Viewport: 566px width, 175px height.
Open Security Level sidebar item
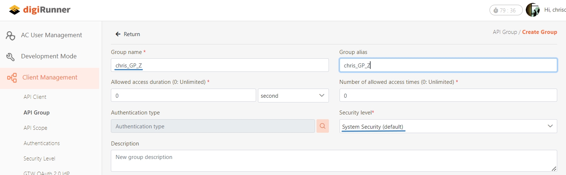pyautogui.click(x=40, y=159)
